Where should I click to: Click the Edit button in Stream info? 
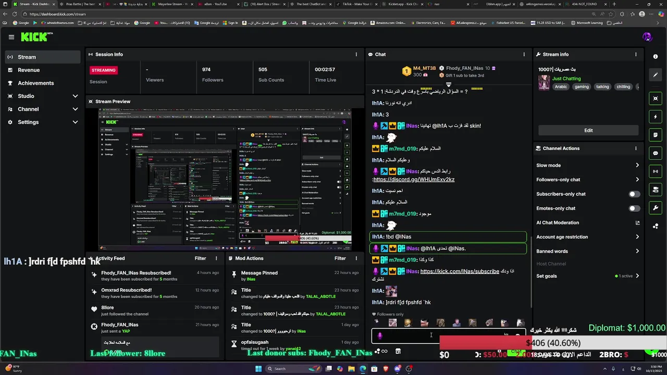coord(588,130)
